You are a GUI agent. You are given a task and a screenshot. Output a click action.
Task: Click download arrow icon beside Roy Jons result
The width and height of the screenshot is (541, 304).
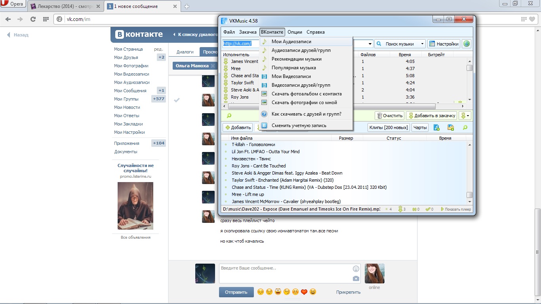click(x=226, y=97)
